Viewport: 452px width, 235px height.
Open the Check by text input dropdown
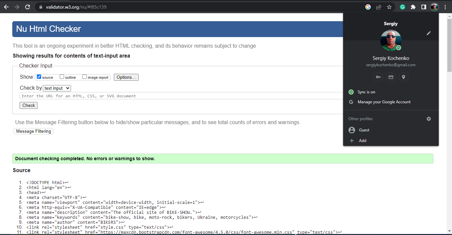[57, 88]
